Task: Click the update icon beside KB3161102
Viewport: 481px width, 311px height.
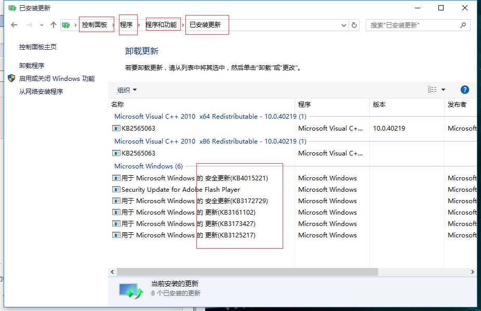Action: coord(116,212)
